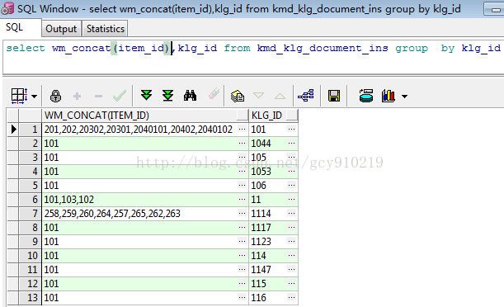This screenshot has height=307, width=504.
Task: Click the eraser clear record icon
Action: 214,95
